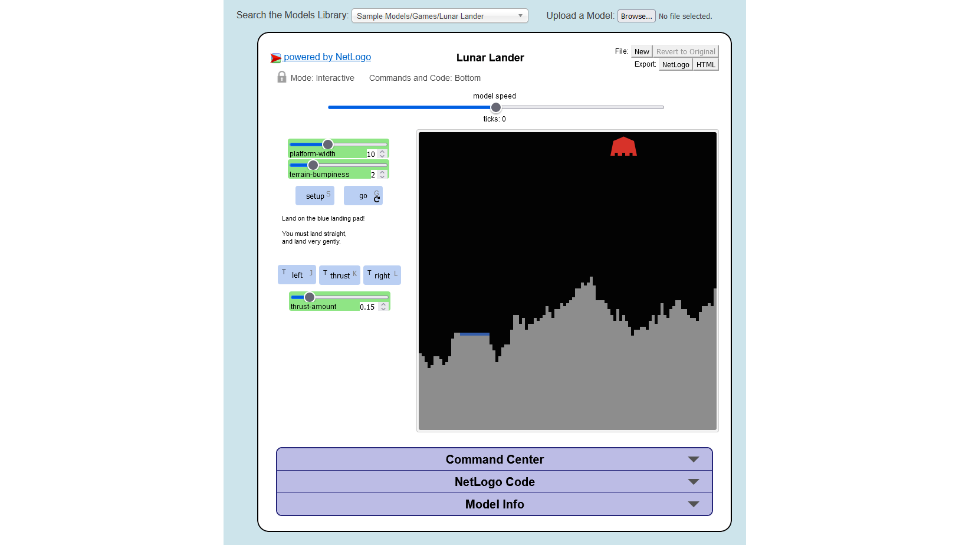Click the New file button
Viewport: 969px width, 545px height.
tap(642, 52)
